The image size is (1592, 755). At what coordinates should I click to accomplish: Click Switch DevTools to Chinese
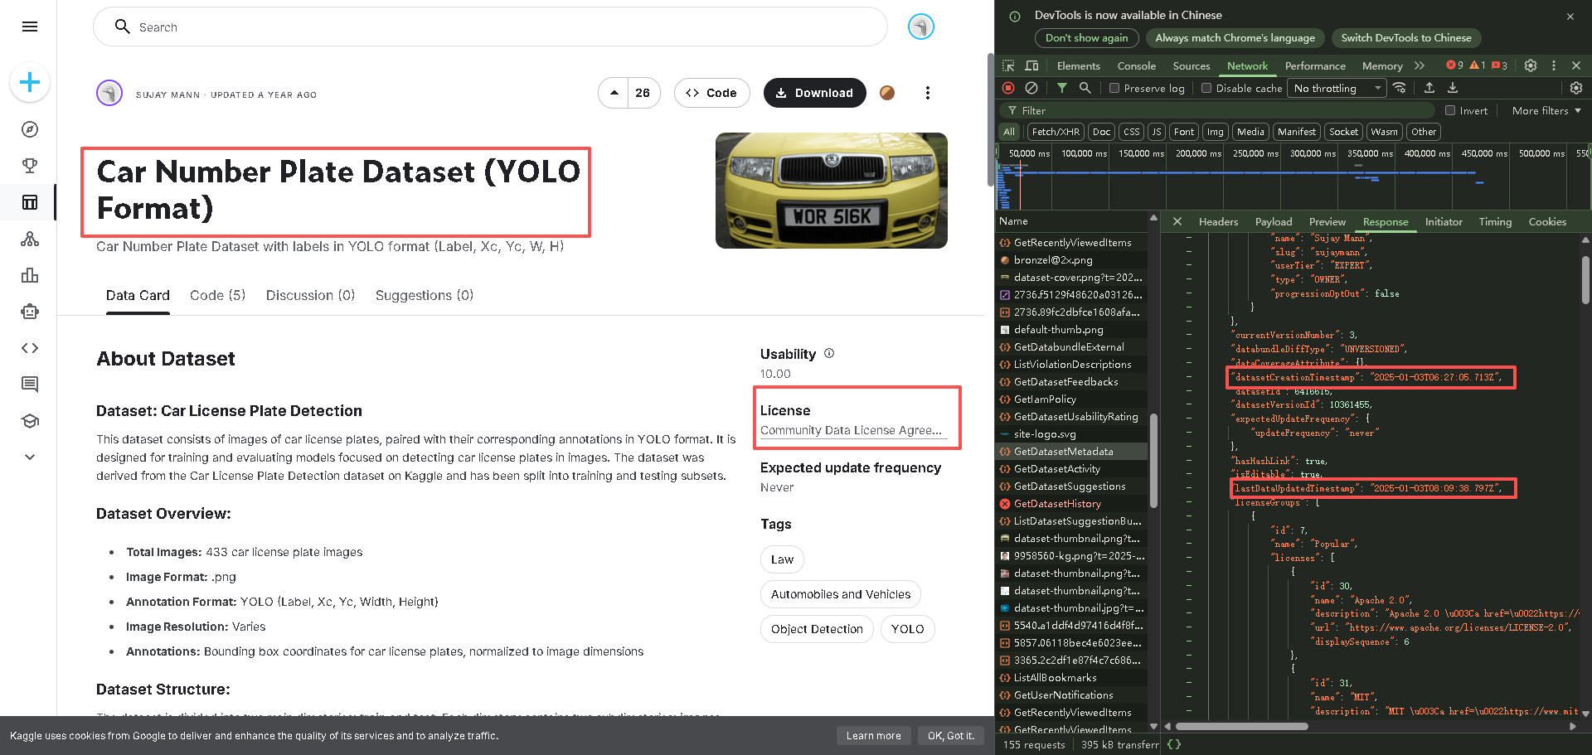1406,37
